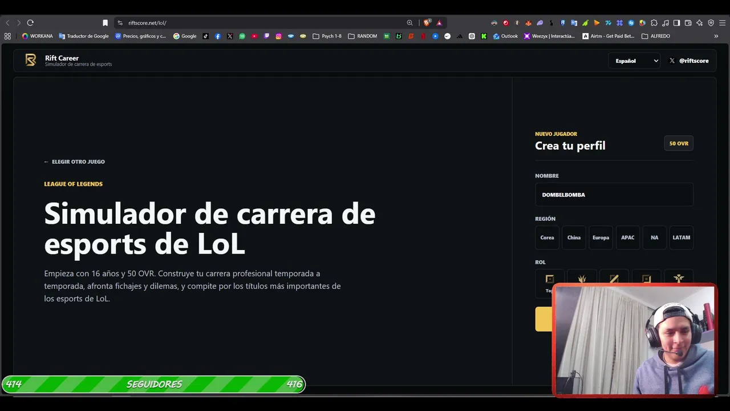Select the NA region option
Viewport: 730px width, 411px height.
[x=654, y=237]
